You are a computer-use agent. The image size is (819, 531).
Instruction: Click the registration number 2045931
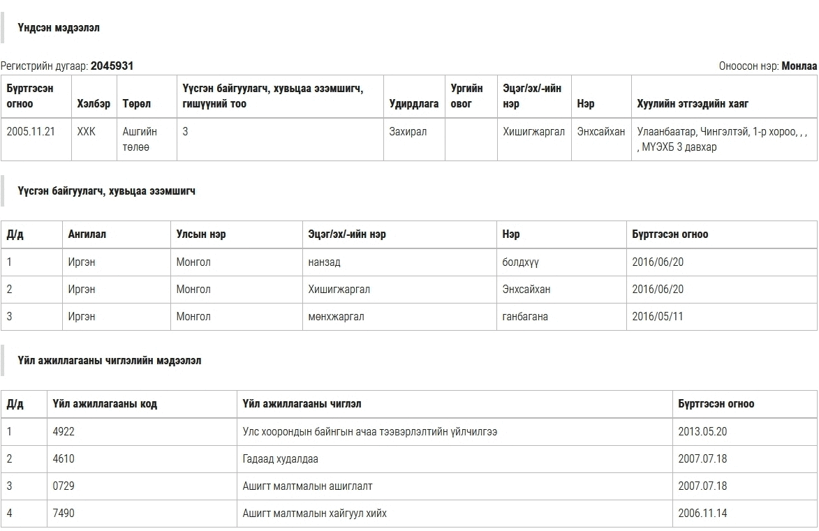(x=112, y=66)
